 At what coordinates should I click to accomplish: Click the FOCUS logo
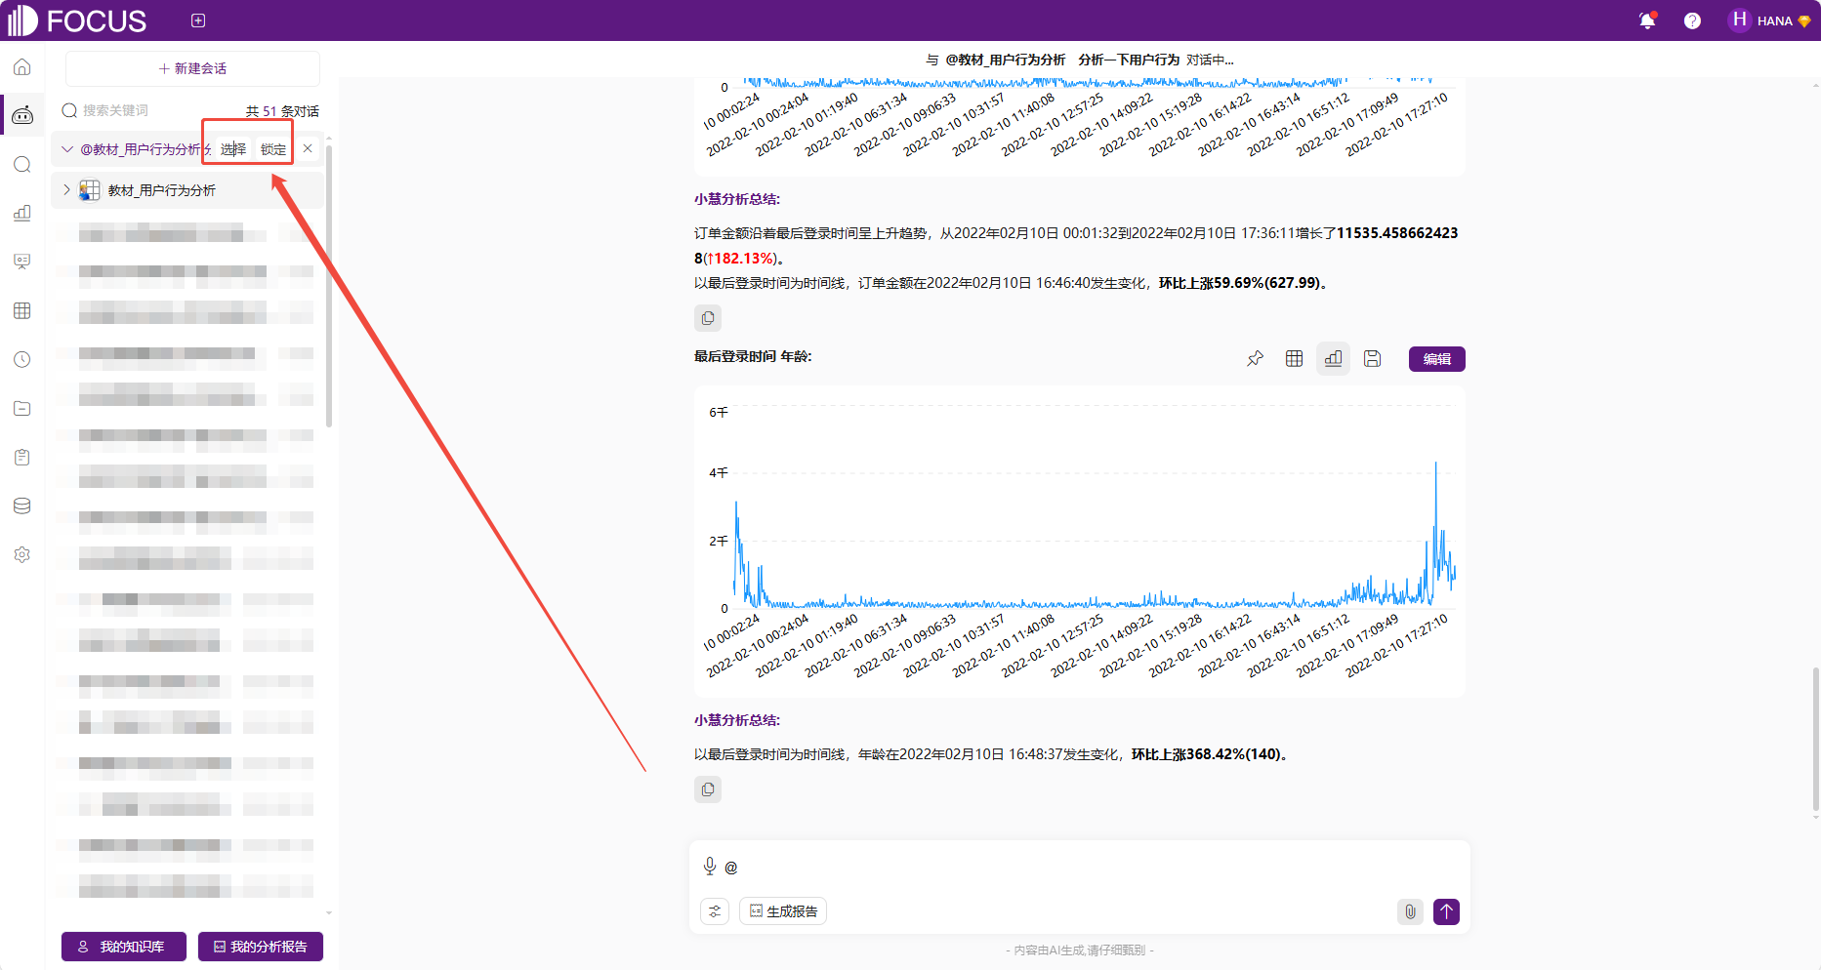[x=77, y=20]
